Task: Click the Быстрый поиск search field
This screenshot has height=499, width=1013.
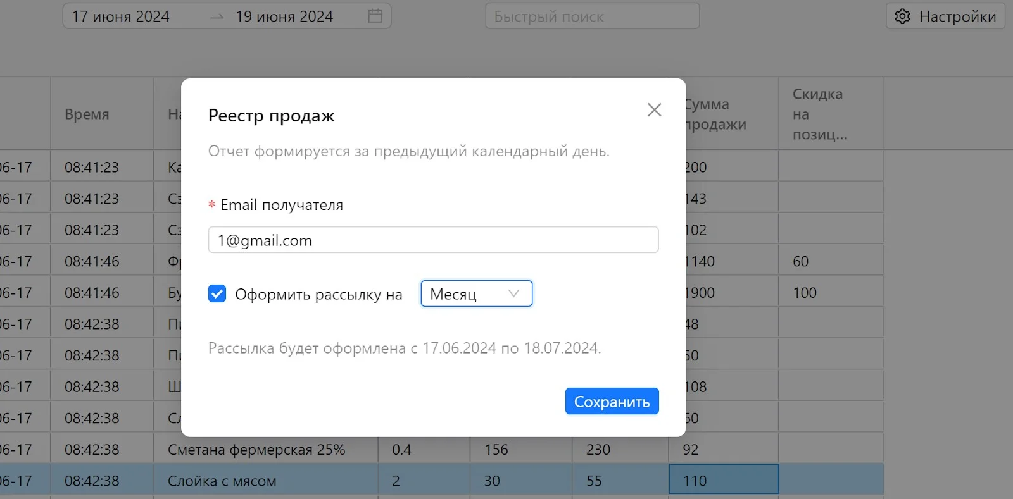Action: pyautogui.click(x=592, y=16)
